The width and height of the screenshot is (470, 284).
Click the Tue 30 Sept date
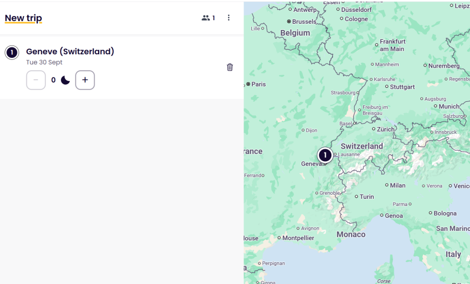click(44, 62)
